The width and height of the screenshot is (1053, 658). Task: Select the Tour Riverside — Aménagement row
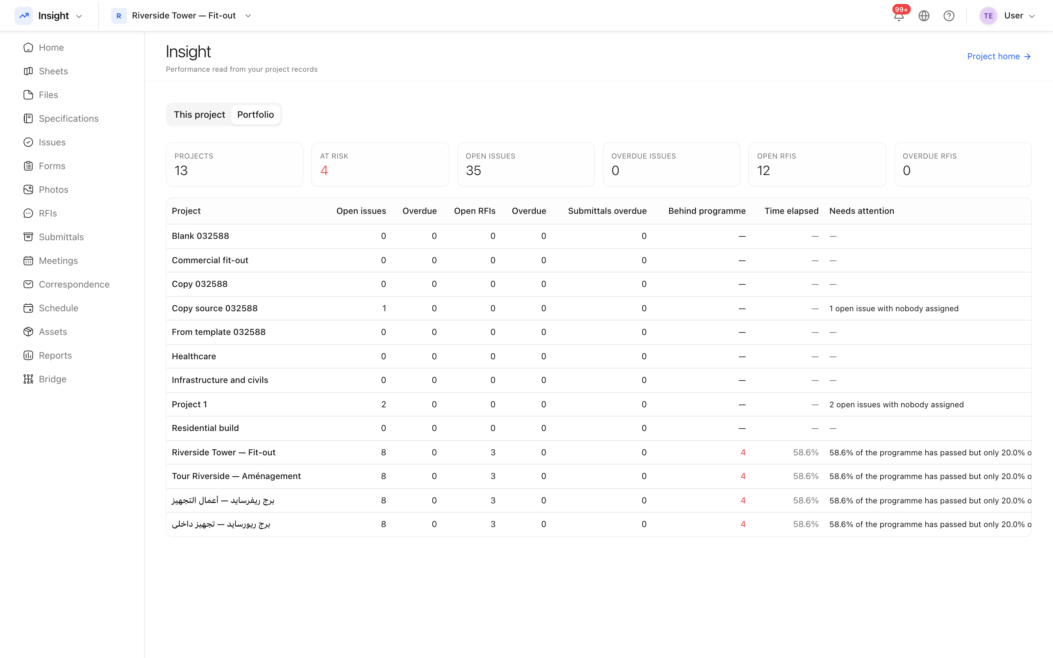tap(599, 476)
